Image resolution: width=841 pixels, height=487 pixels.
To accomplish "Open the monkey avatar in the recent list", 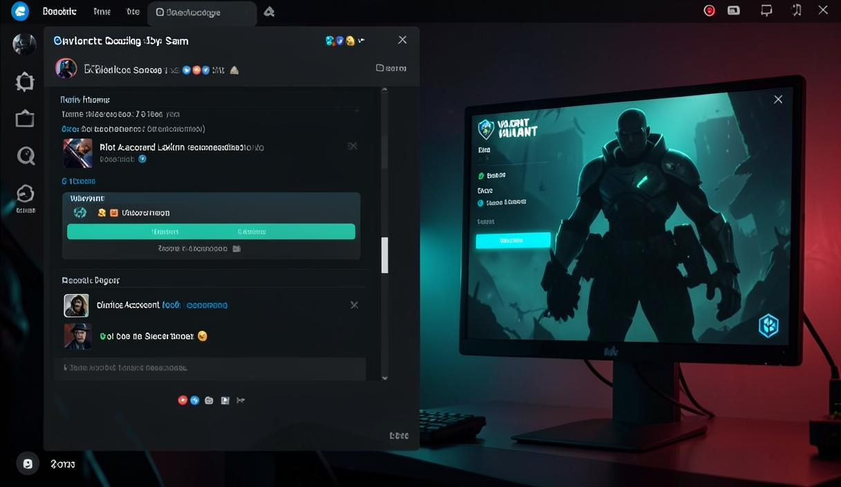I will pos(76,305).
